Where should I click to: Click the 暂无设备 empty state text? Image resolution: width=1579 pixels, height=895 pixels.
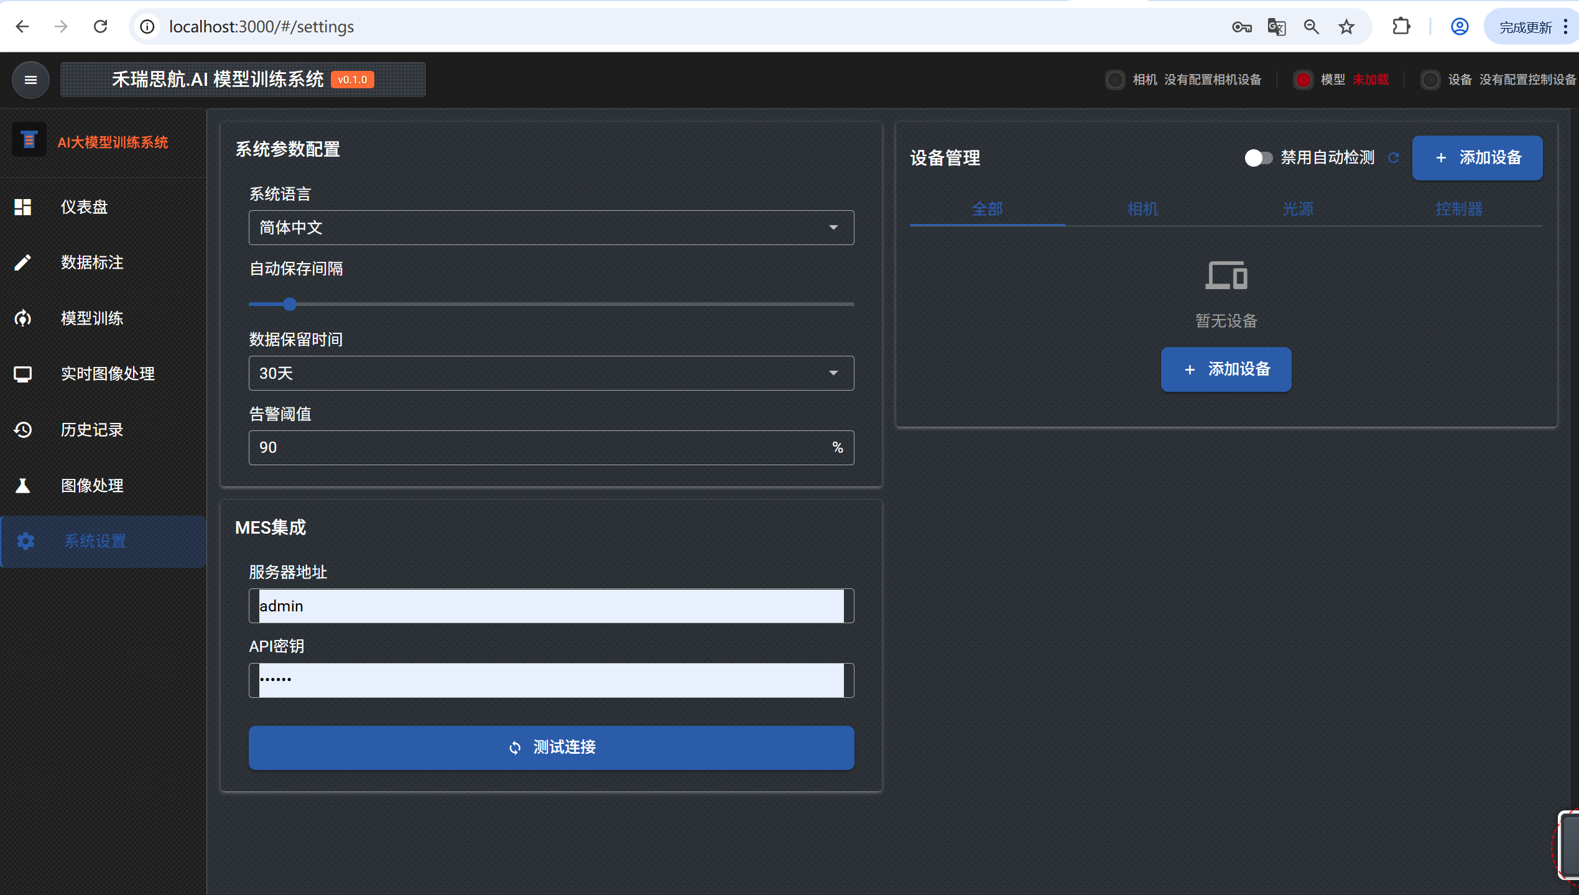pos(1226,321)
